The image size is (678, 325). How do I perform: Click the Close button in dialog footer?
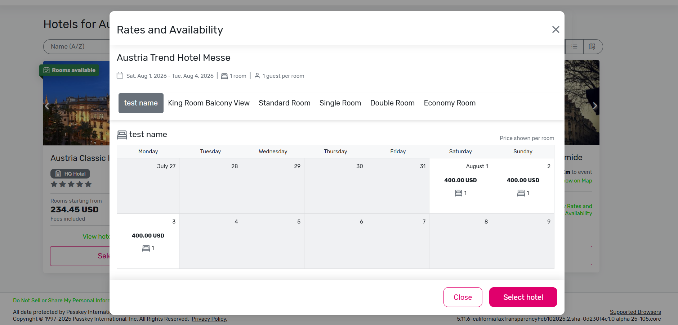pyautogui.click(x=463, y=297)
